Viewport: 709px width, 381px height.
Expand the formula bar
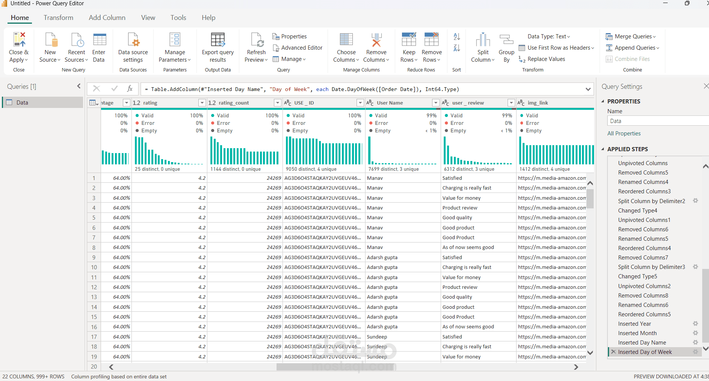click(588, 89)
